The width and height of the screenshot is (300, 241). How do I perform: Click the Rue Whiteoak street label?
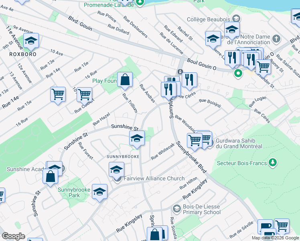click(163, 151)
